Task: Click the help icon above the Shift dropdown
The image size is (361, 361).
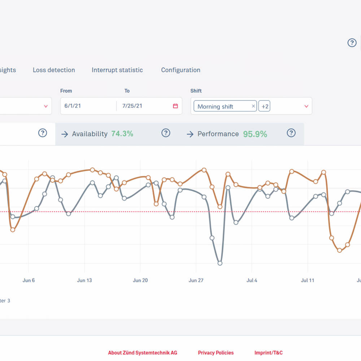Action: [352, 43]
